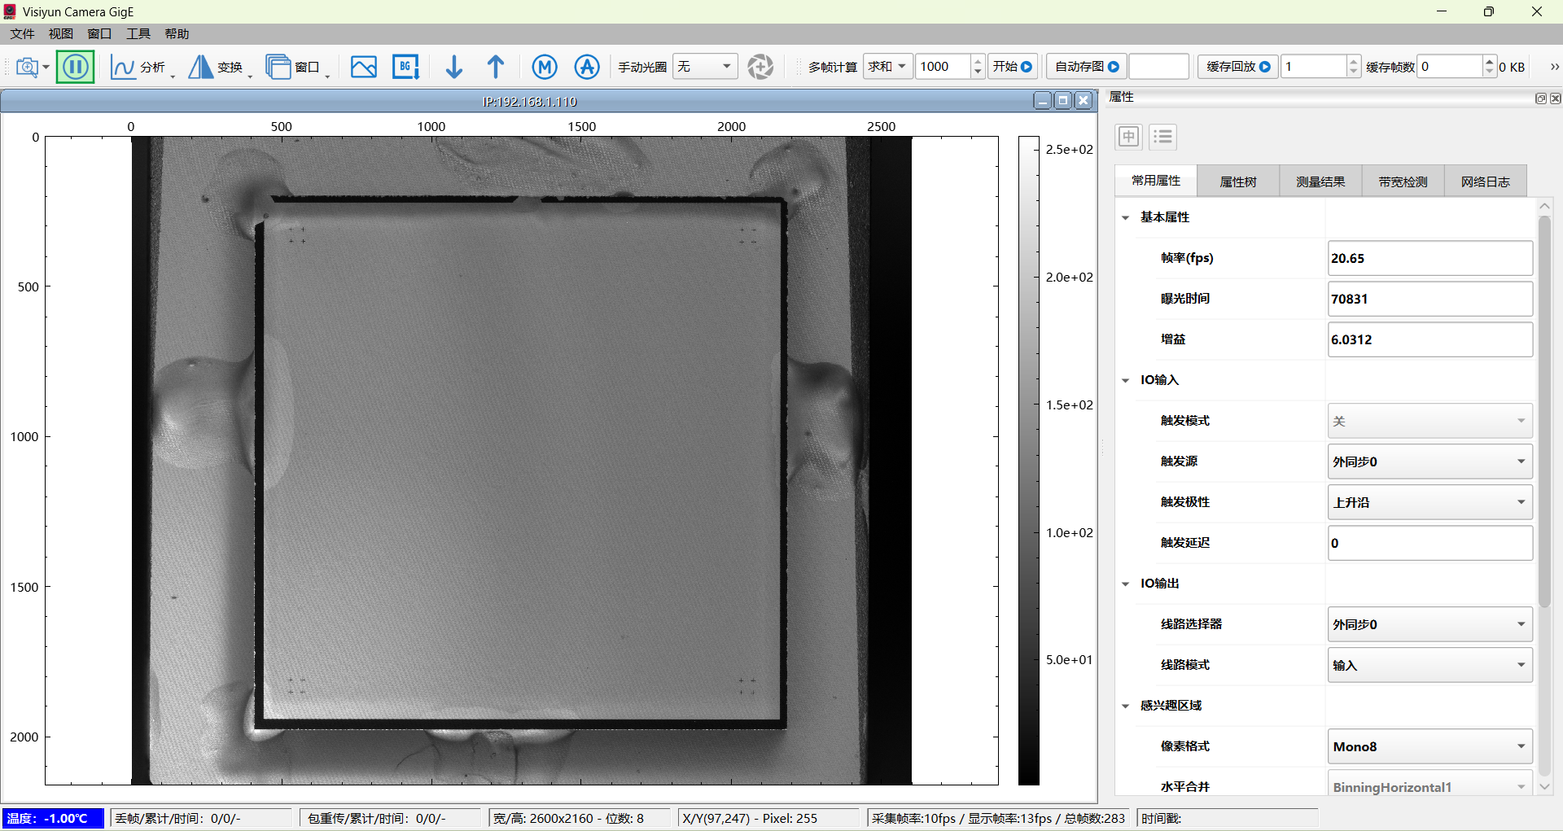Switch to the 网络日志 tab
This screenshot has height=831, width=1563.
coord(1485,182)
